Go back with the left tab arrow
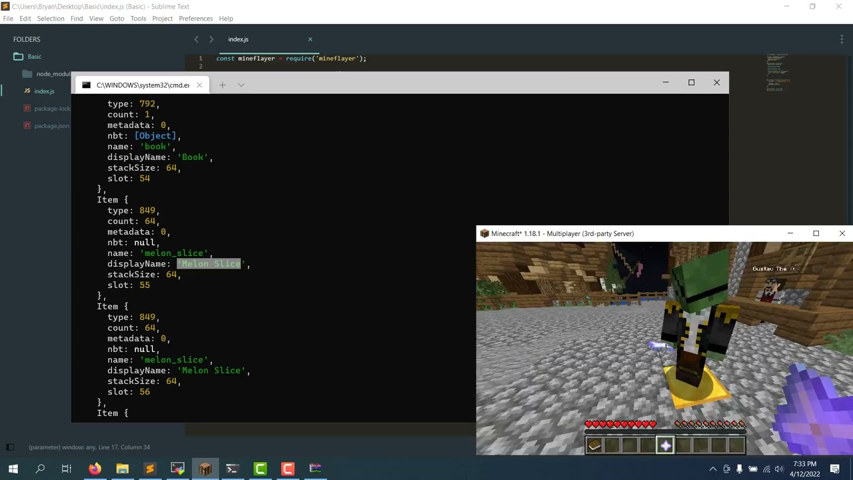853x480 pixels. tap(196, 39)
